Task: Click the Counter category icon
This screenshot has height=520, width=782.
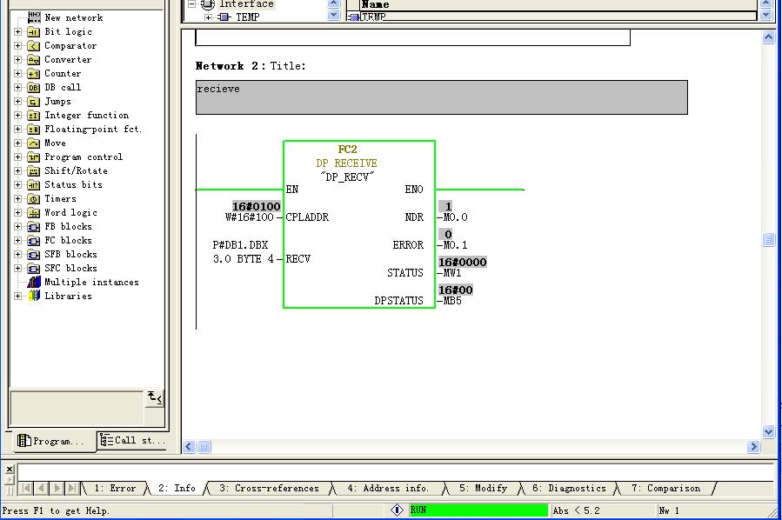Action: pyautogui.click(x=33, y=74)
